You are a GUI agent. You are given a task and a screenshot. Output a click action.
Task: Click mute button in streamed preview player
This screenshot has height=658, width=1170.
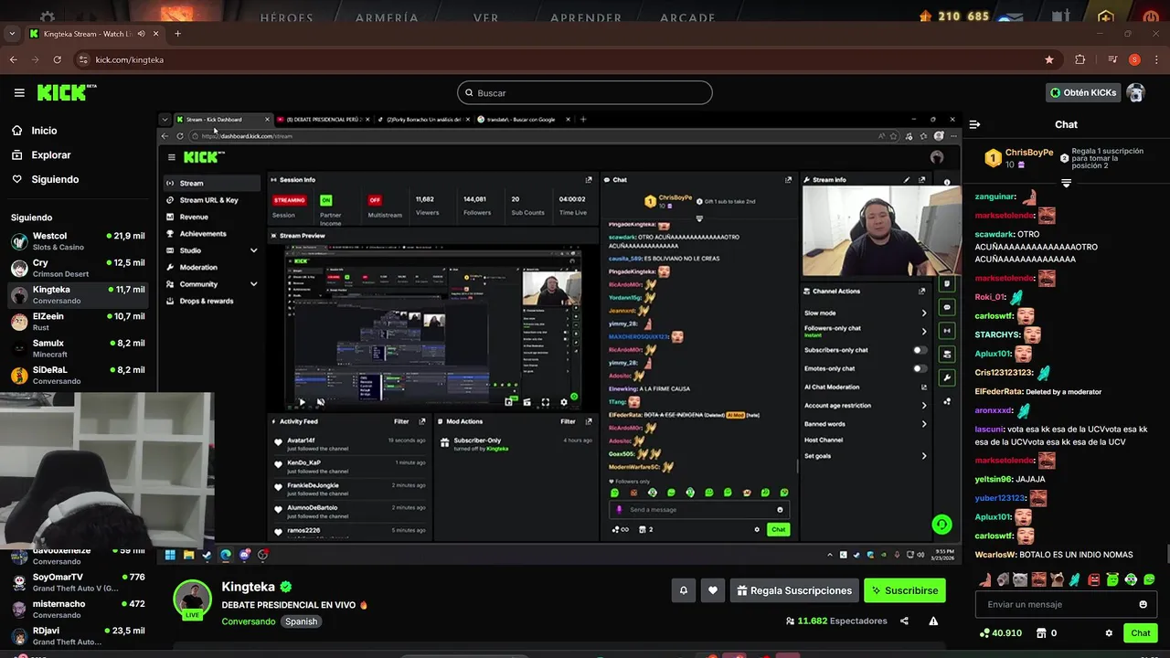click(x=320, y=401)
